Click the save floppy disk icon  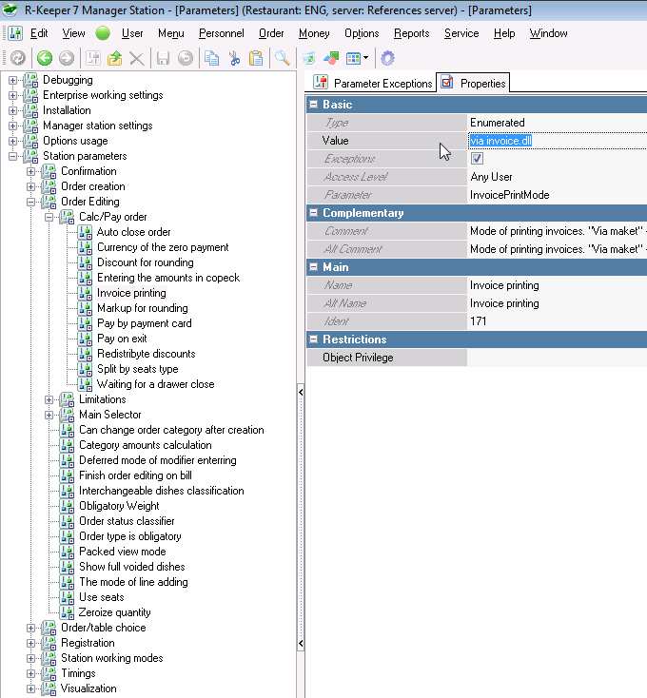tap(163, 58)
